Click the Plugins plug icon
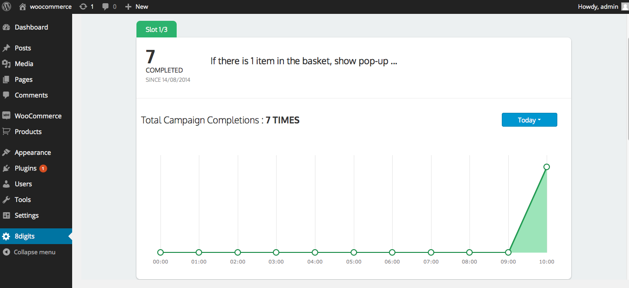629x288 pixels. tap(6, 168)
